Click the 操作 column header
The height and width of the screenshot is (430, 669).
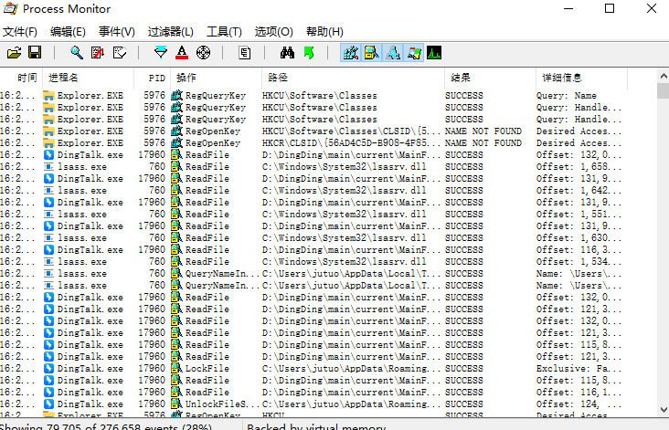click(x=217, y=78)
